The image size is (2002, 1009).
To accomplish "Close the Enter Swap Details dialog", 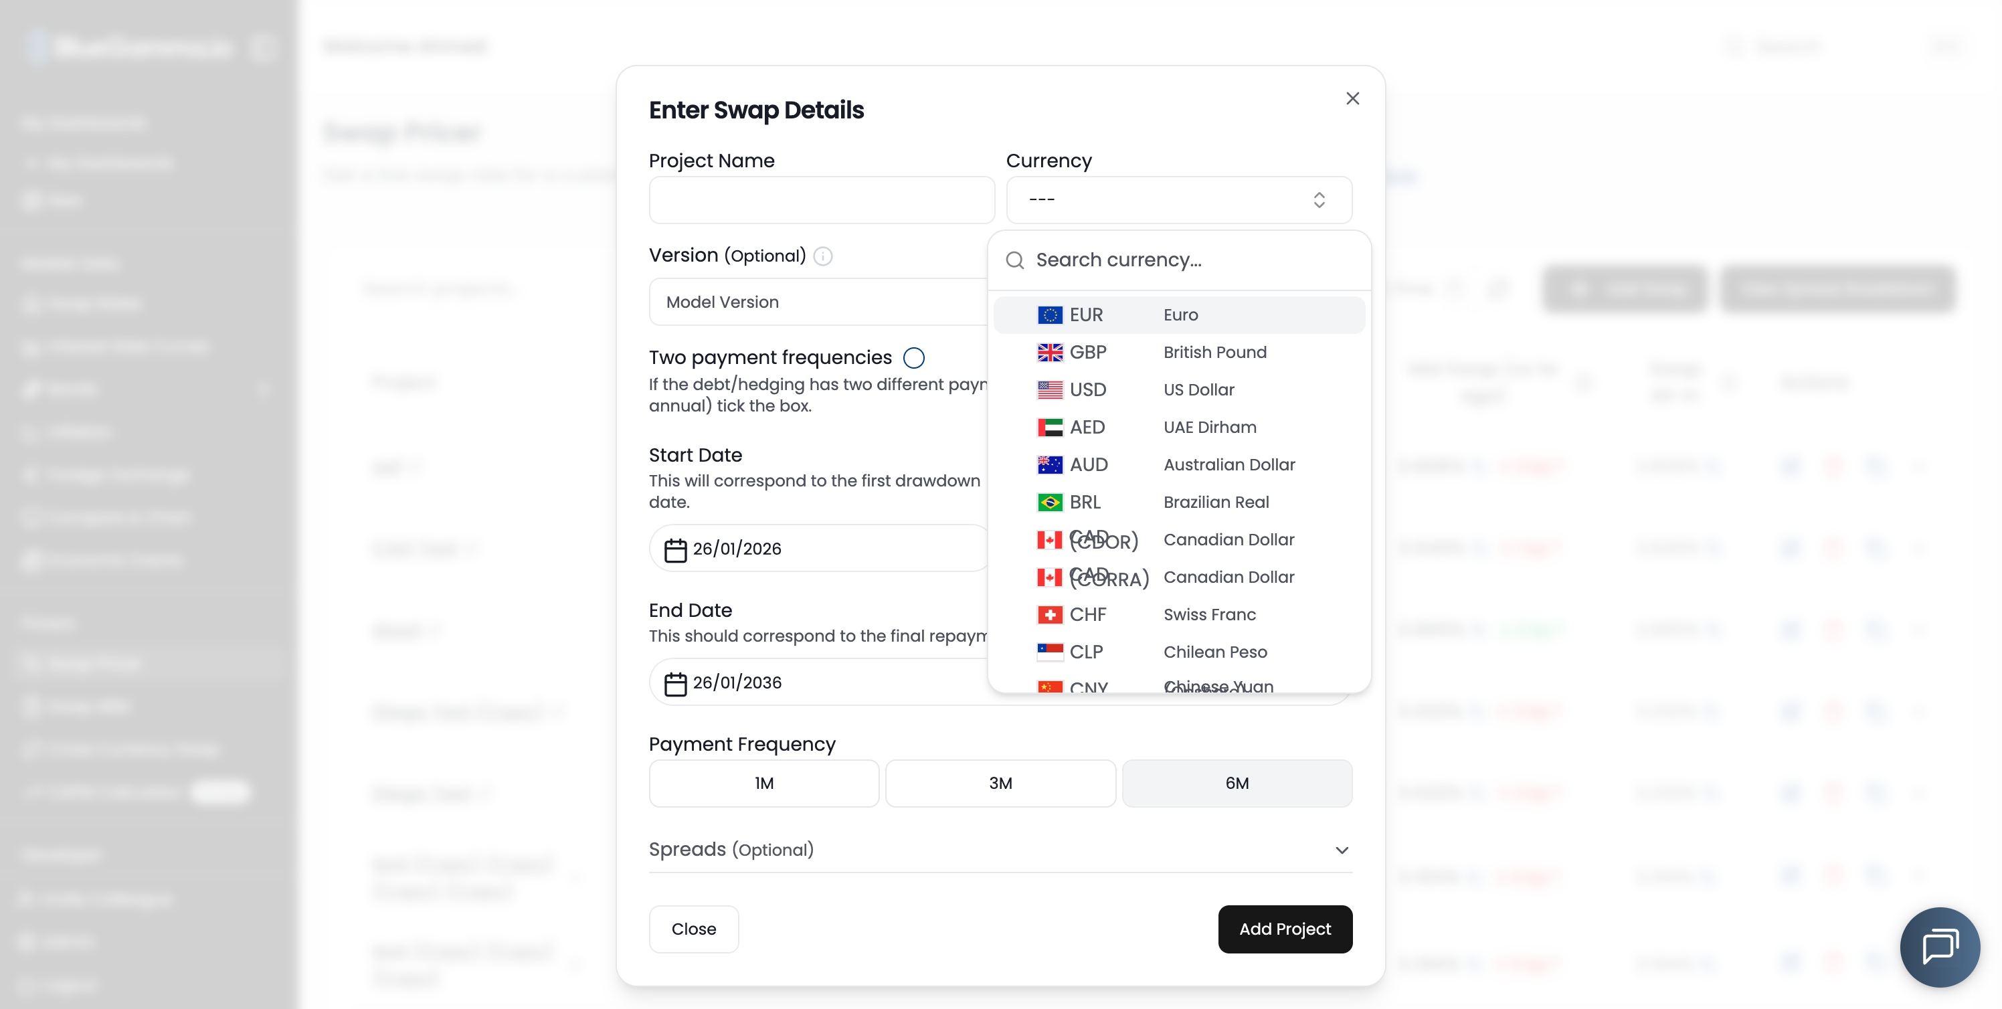I will point(1352,99).
